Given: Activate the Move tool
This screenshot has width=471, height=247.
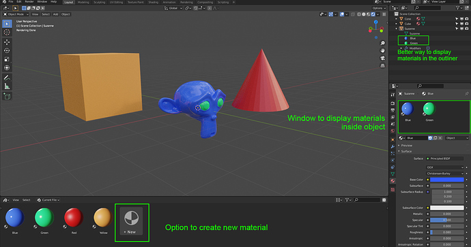Looking at the screenshot, I should pos(7,42).
